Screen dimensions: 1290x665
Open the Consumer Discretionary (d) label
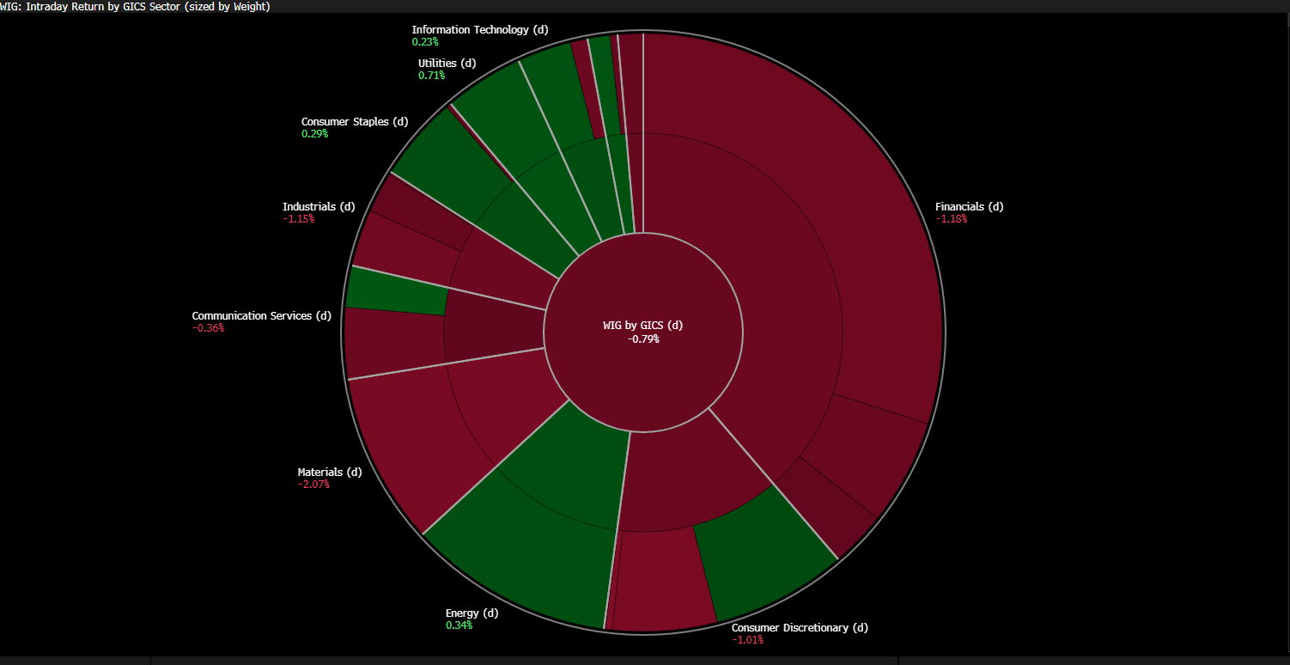[x=800, y=628]
